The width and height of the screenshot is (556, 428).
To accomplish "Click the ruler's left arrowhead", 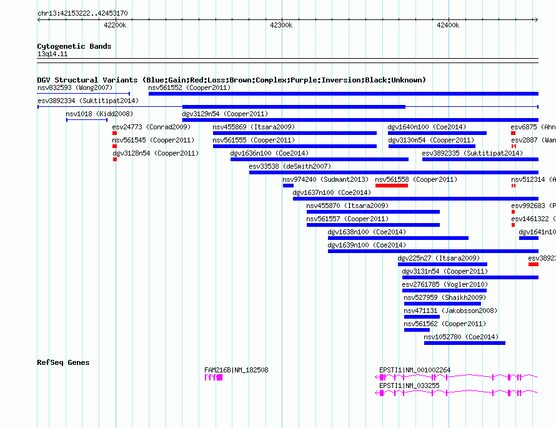I will pyautogui.click(x=39, y=20).
